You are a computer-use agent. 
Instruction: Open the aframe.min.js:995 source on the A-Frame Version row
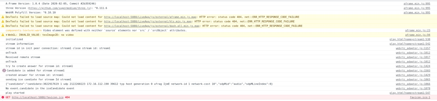click(x=417, y=4)
